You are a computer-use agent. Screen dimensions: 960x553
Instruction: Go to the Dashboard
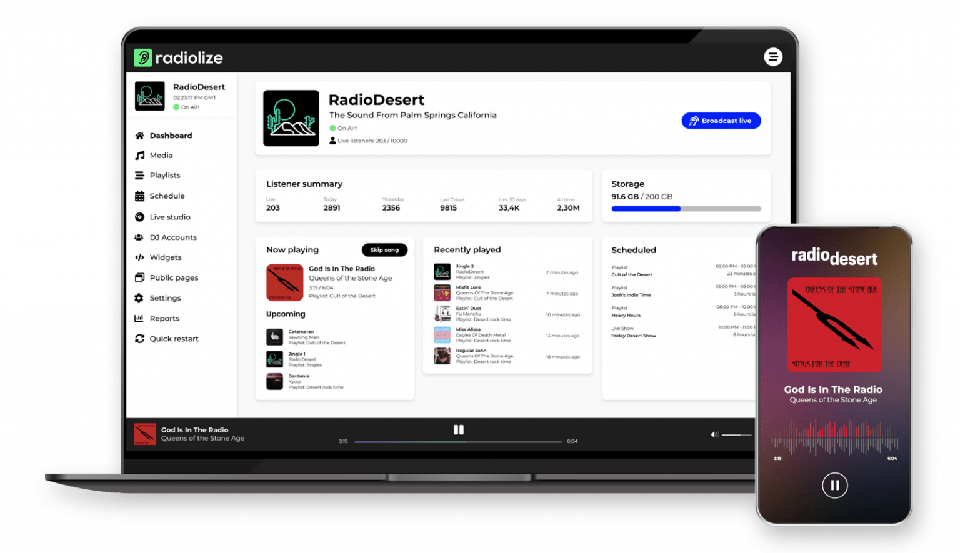pos(171,135)
